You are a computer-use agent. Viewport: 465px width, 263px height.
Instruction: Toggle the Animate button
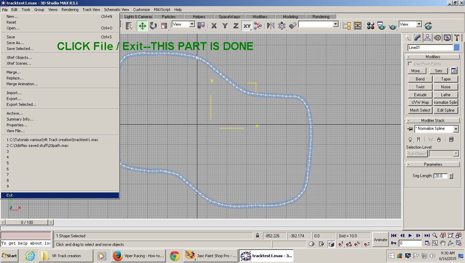(x=381, y=240)
